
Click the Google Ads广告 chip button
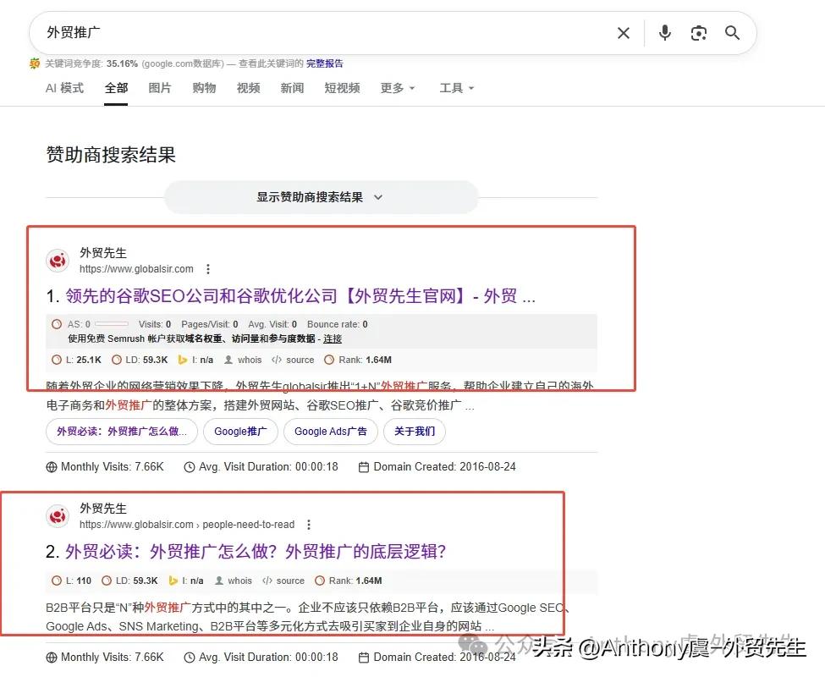(x=330, y=432)
